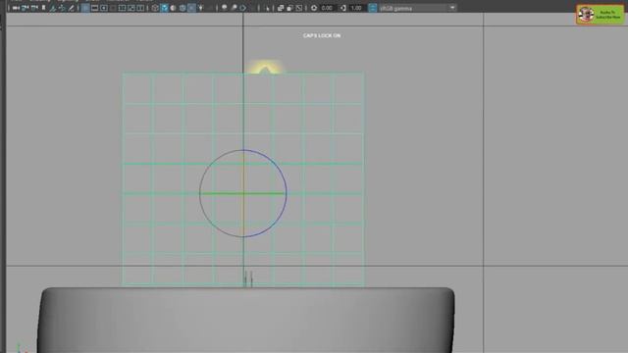Click the Motion Blur icon
Screen dimensions: 628x353
pos(234,8)
